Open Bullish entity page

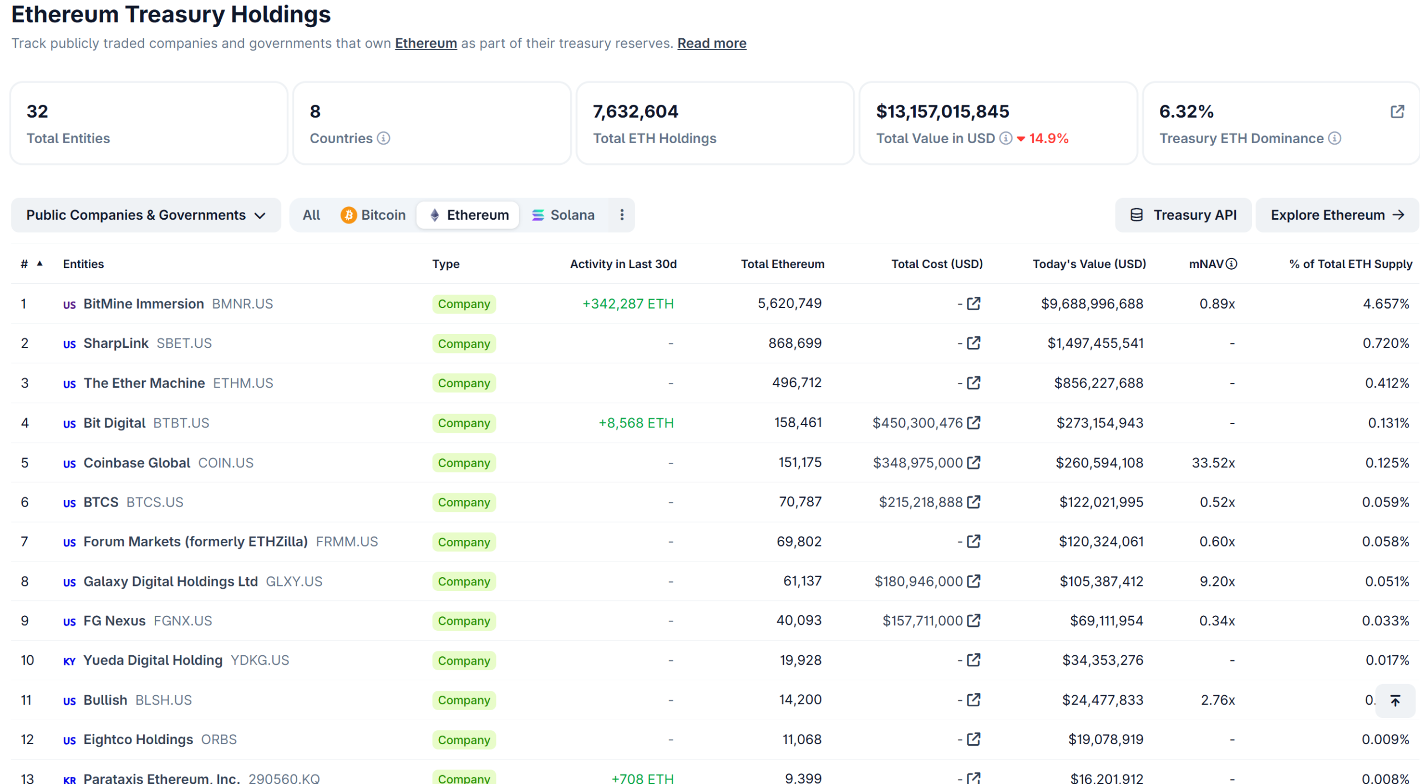click(105, 700)
